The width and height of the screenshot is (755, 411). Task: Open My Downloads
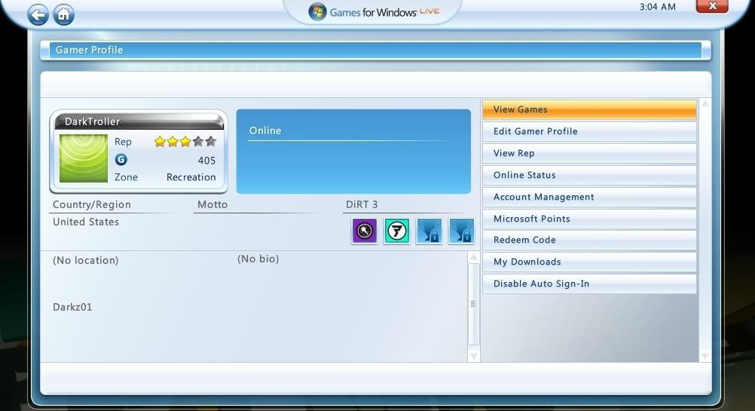(589, 262)
